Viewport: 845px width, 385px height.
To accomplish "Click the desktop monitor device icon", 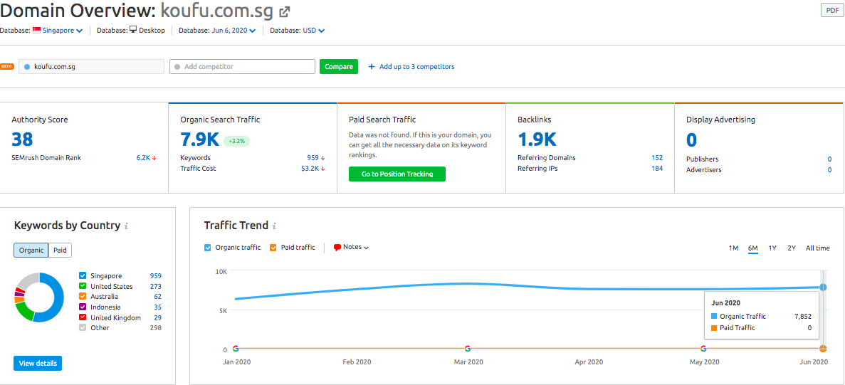I will pyautogui.click(x=133, y=30).
